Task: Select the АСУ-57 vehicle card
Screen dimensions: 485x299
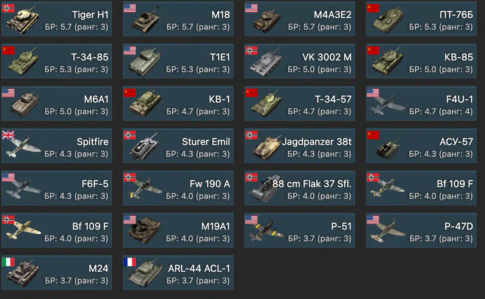Action: tap(421, 146)
